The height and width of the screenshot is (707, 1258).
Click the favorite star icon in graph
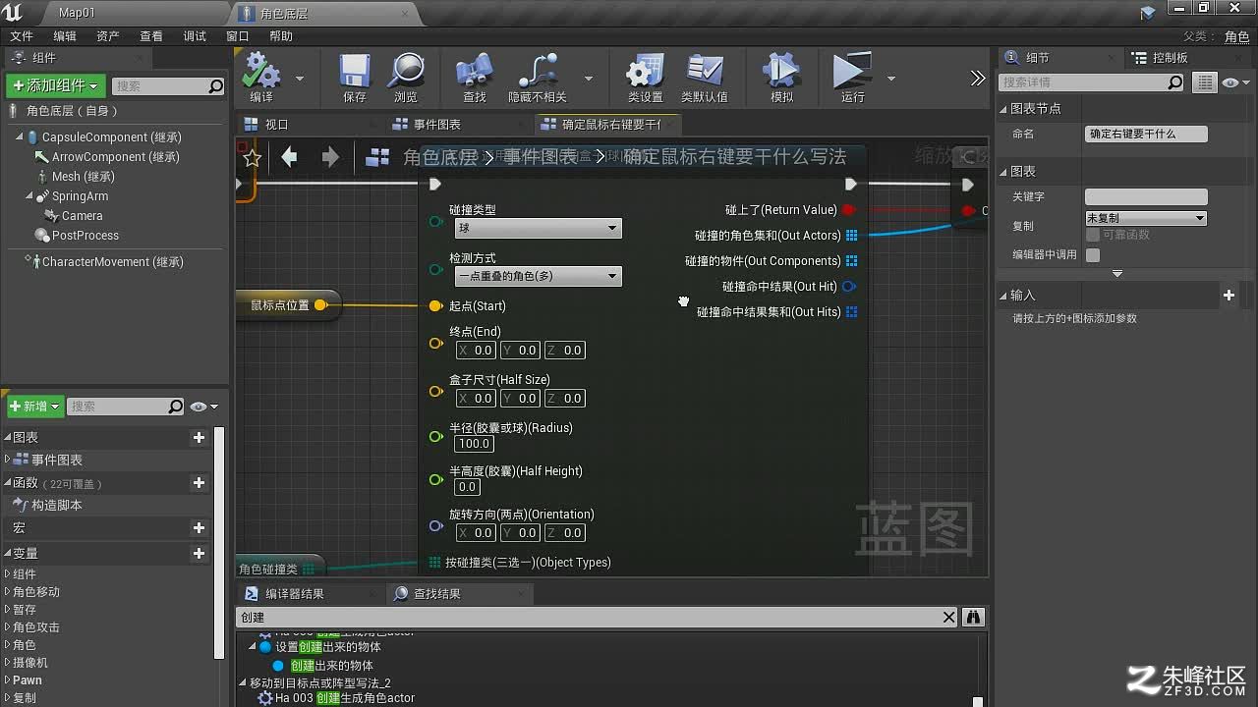252,157
